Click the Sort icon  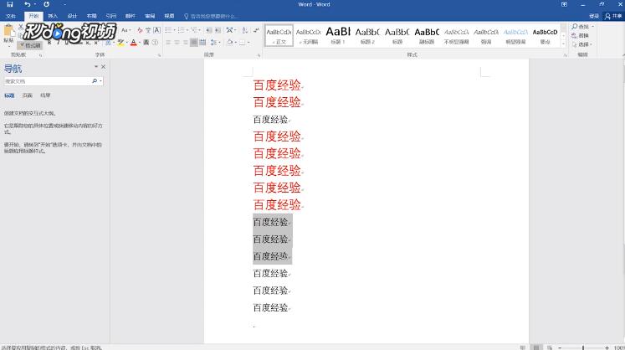245,30
